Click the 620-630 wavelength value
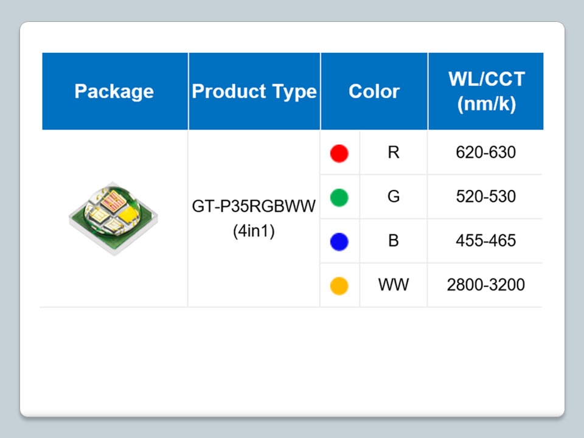Viewport: 584px width, 438px height. [485, 152]
